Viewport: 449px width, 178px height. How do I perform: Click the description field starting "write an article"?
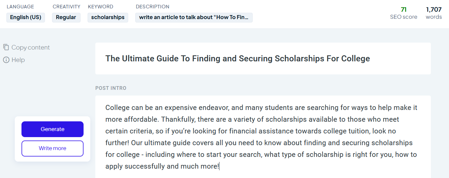(194, 17)
